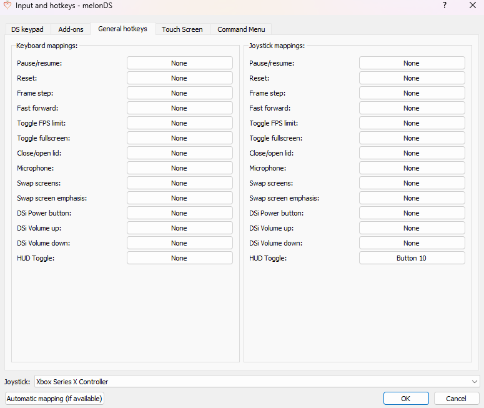The width and height of the screenshot is (484, 408).
Task: Change joystick HUD Toggle Button 10 mapping
Action: [x=412, y=258]
